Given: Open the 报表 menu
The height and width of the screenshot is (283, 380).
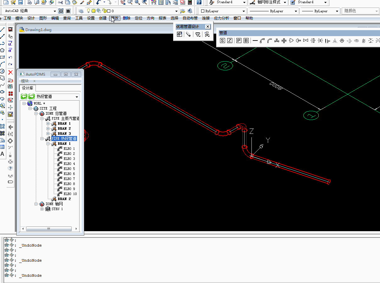Looking at the screenshot, I should click(x=162, y=18).
